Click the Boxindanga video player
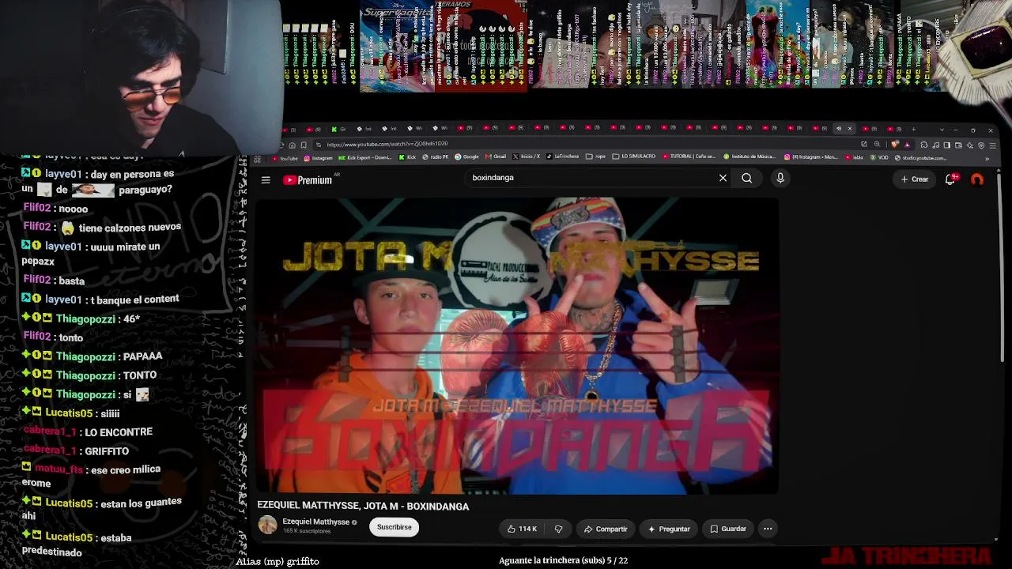The image size is (1012, 569). point(517,346)
